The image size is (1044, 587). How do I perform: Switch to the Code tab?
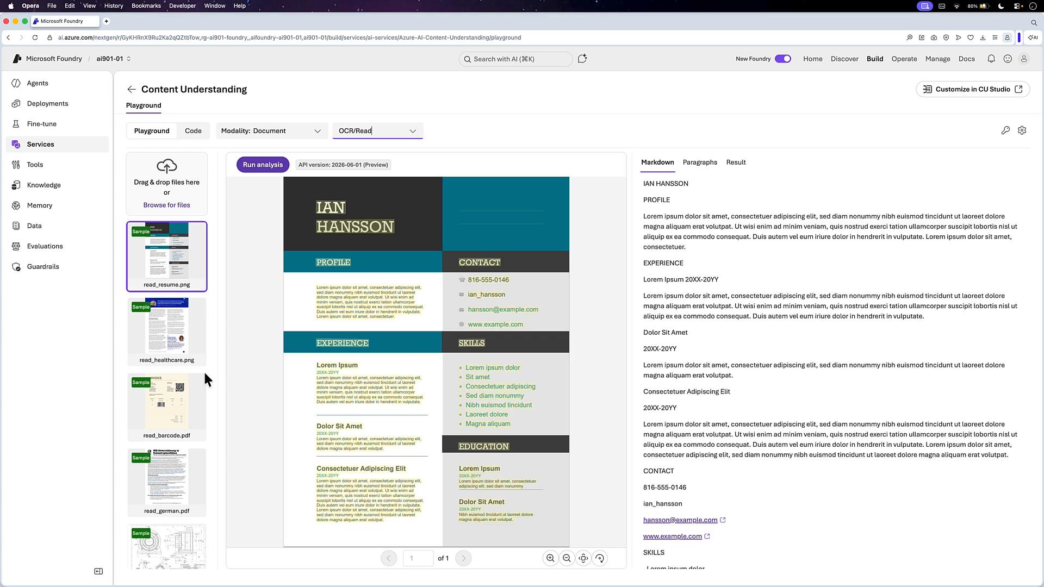(193, 131)
